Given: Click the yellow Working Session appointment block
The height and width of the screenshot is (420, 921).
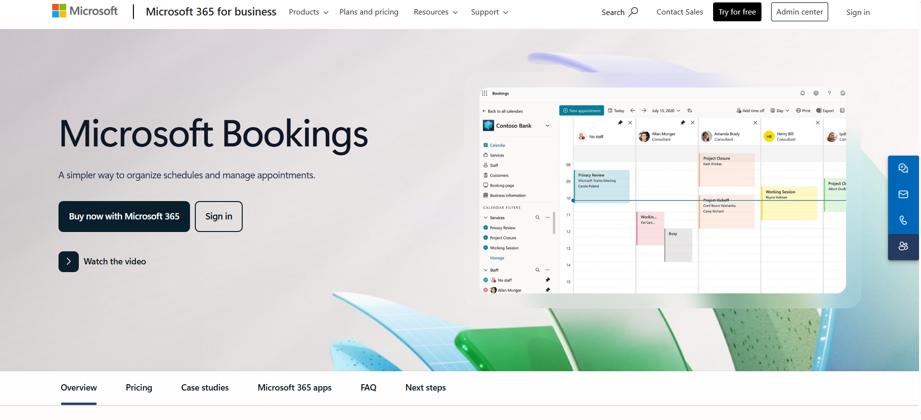Looking at the screenshot, I should (x=789, y=203).
